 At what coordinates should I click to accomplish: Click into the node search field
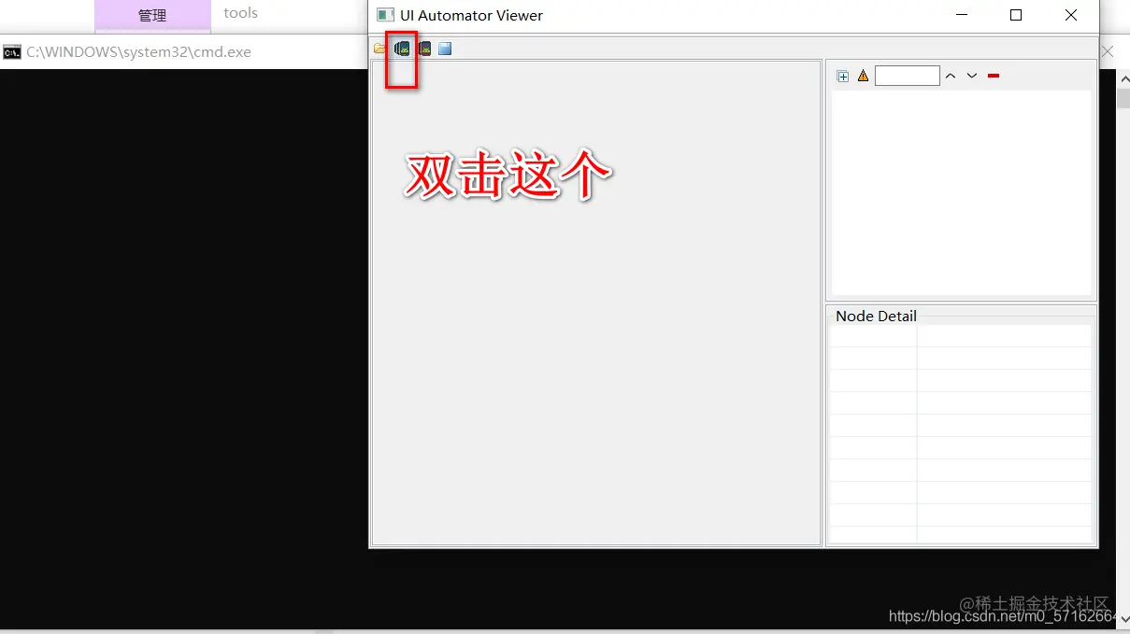[907, 75]
